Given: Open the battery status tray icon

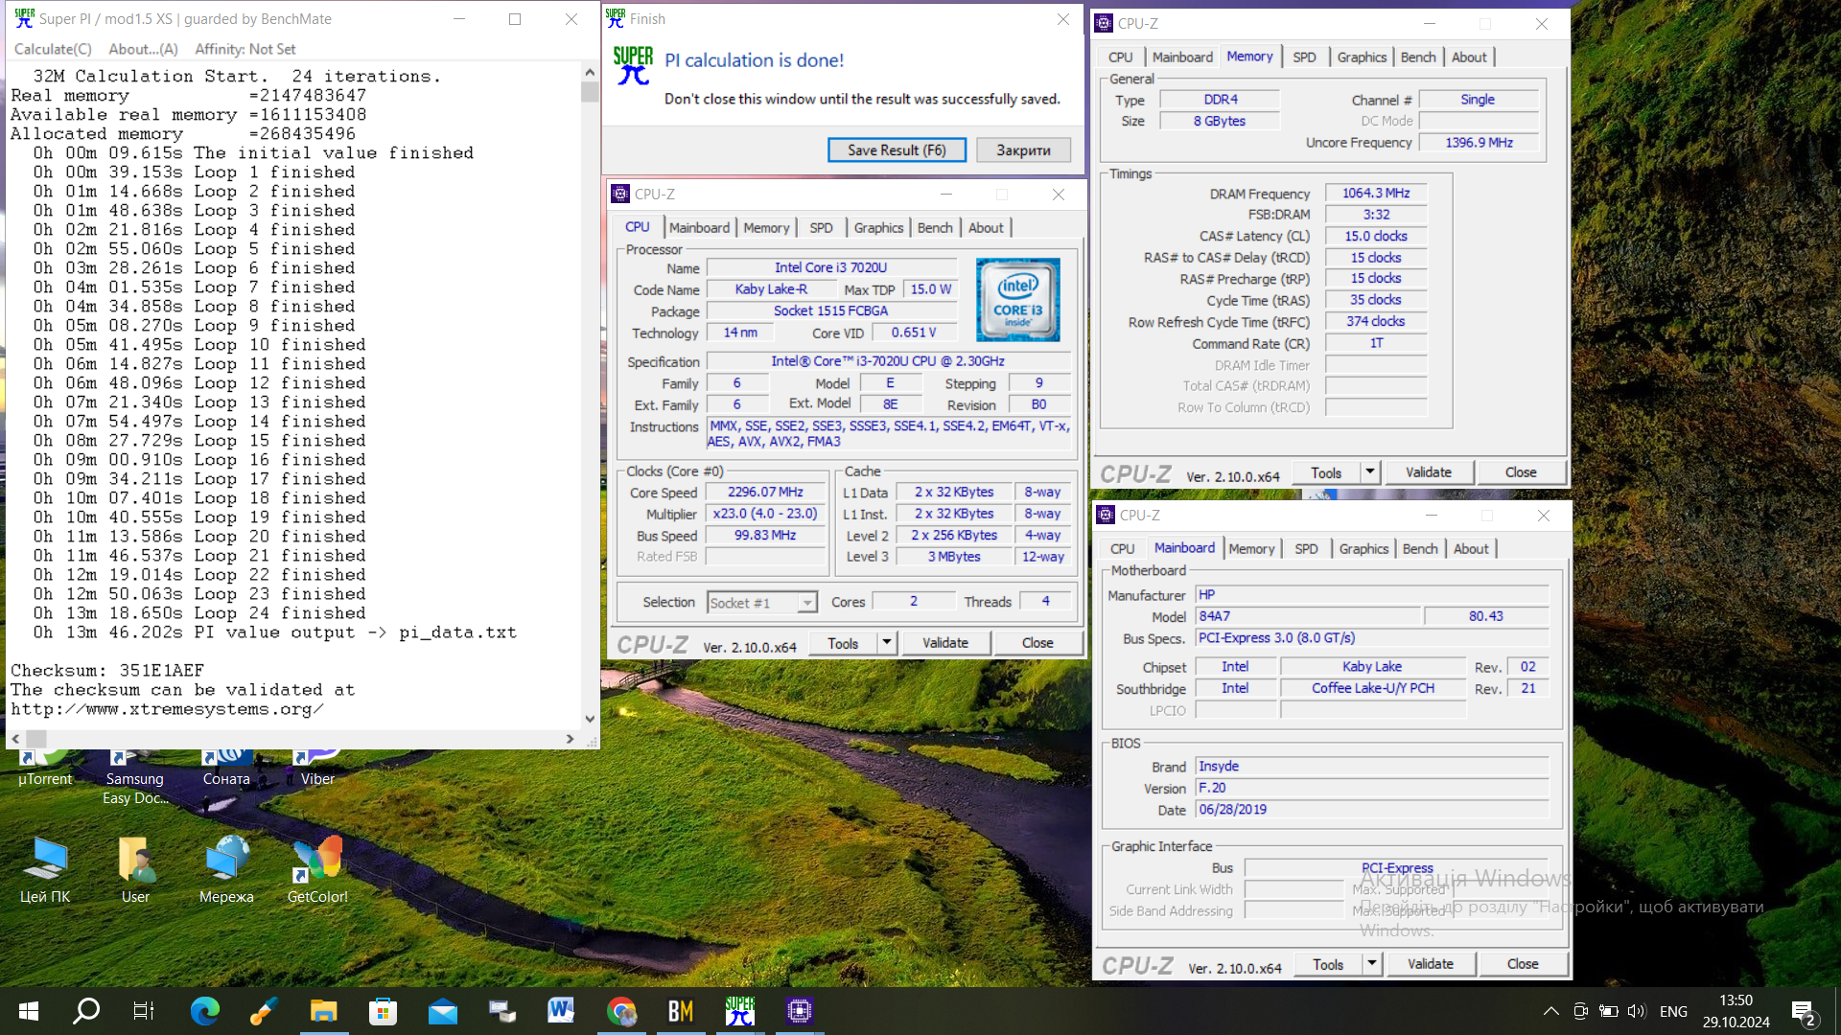Looking at the screenshot, I should pos(1608,1011).
